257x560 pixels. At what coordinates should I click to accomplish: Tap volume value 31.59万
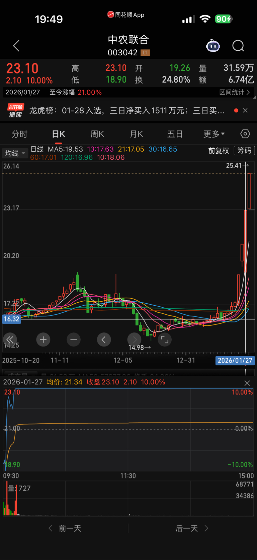(x=239, y=68)
